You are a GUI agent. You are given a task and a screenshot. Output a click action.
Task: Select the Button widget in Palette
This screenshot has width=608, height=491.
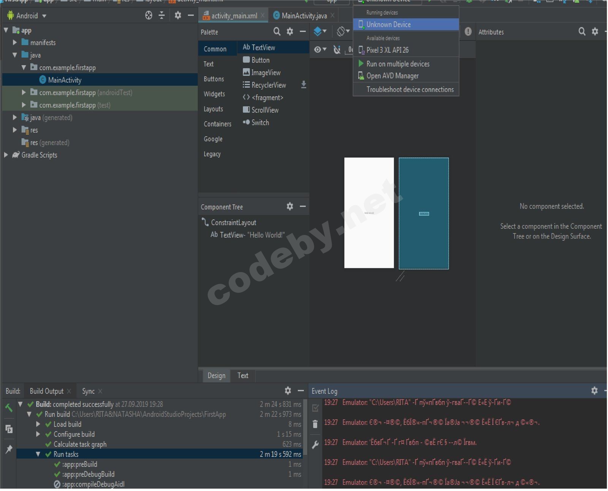pos(260,60)
